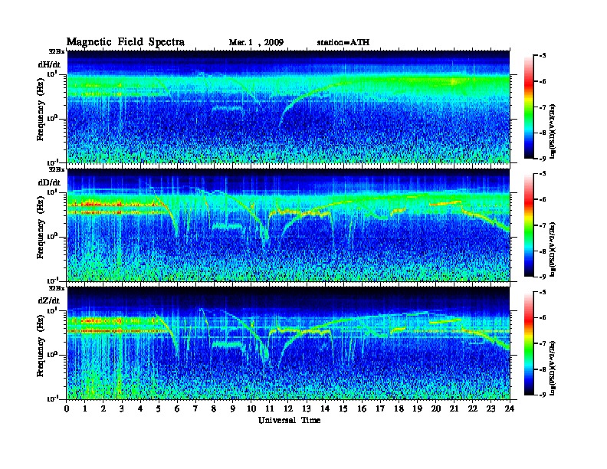Click the "-7" label on dZ/dt color bar

543,343
